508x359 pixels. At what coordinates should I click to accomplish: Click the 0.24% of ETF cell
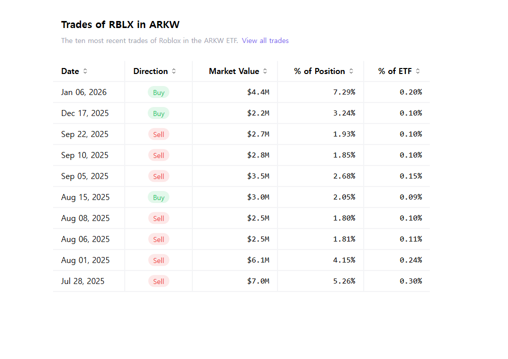(x=411, y=260)
